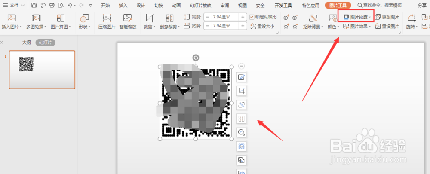
Task: Click the 颜色 color icon
Action: pyautogui.click(x=333, y=18)
